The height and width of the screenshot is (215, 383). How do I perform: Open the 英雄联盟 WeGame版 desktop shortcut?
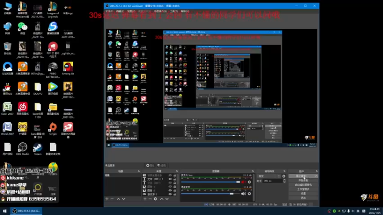pos(23,10)
